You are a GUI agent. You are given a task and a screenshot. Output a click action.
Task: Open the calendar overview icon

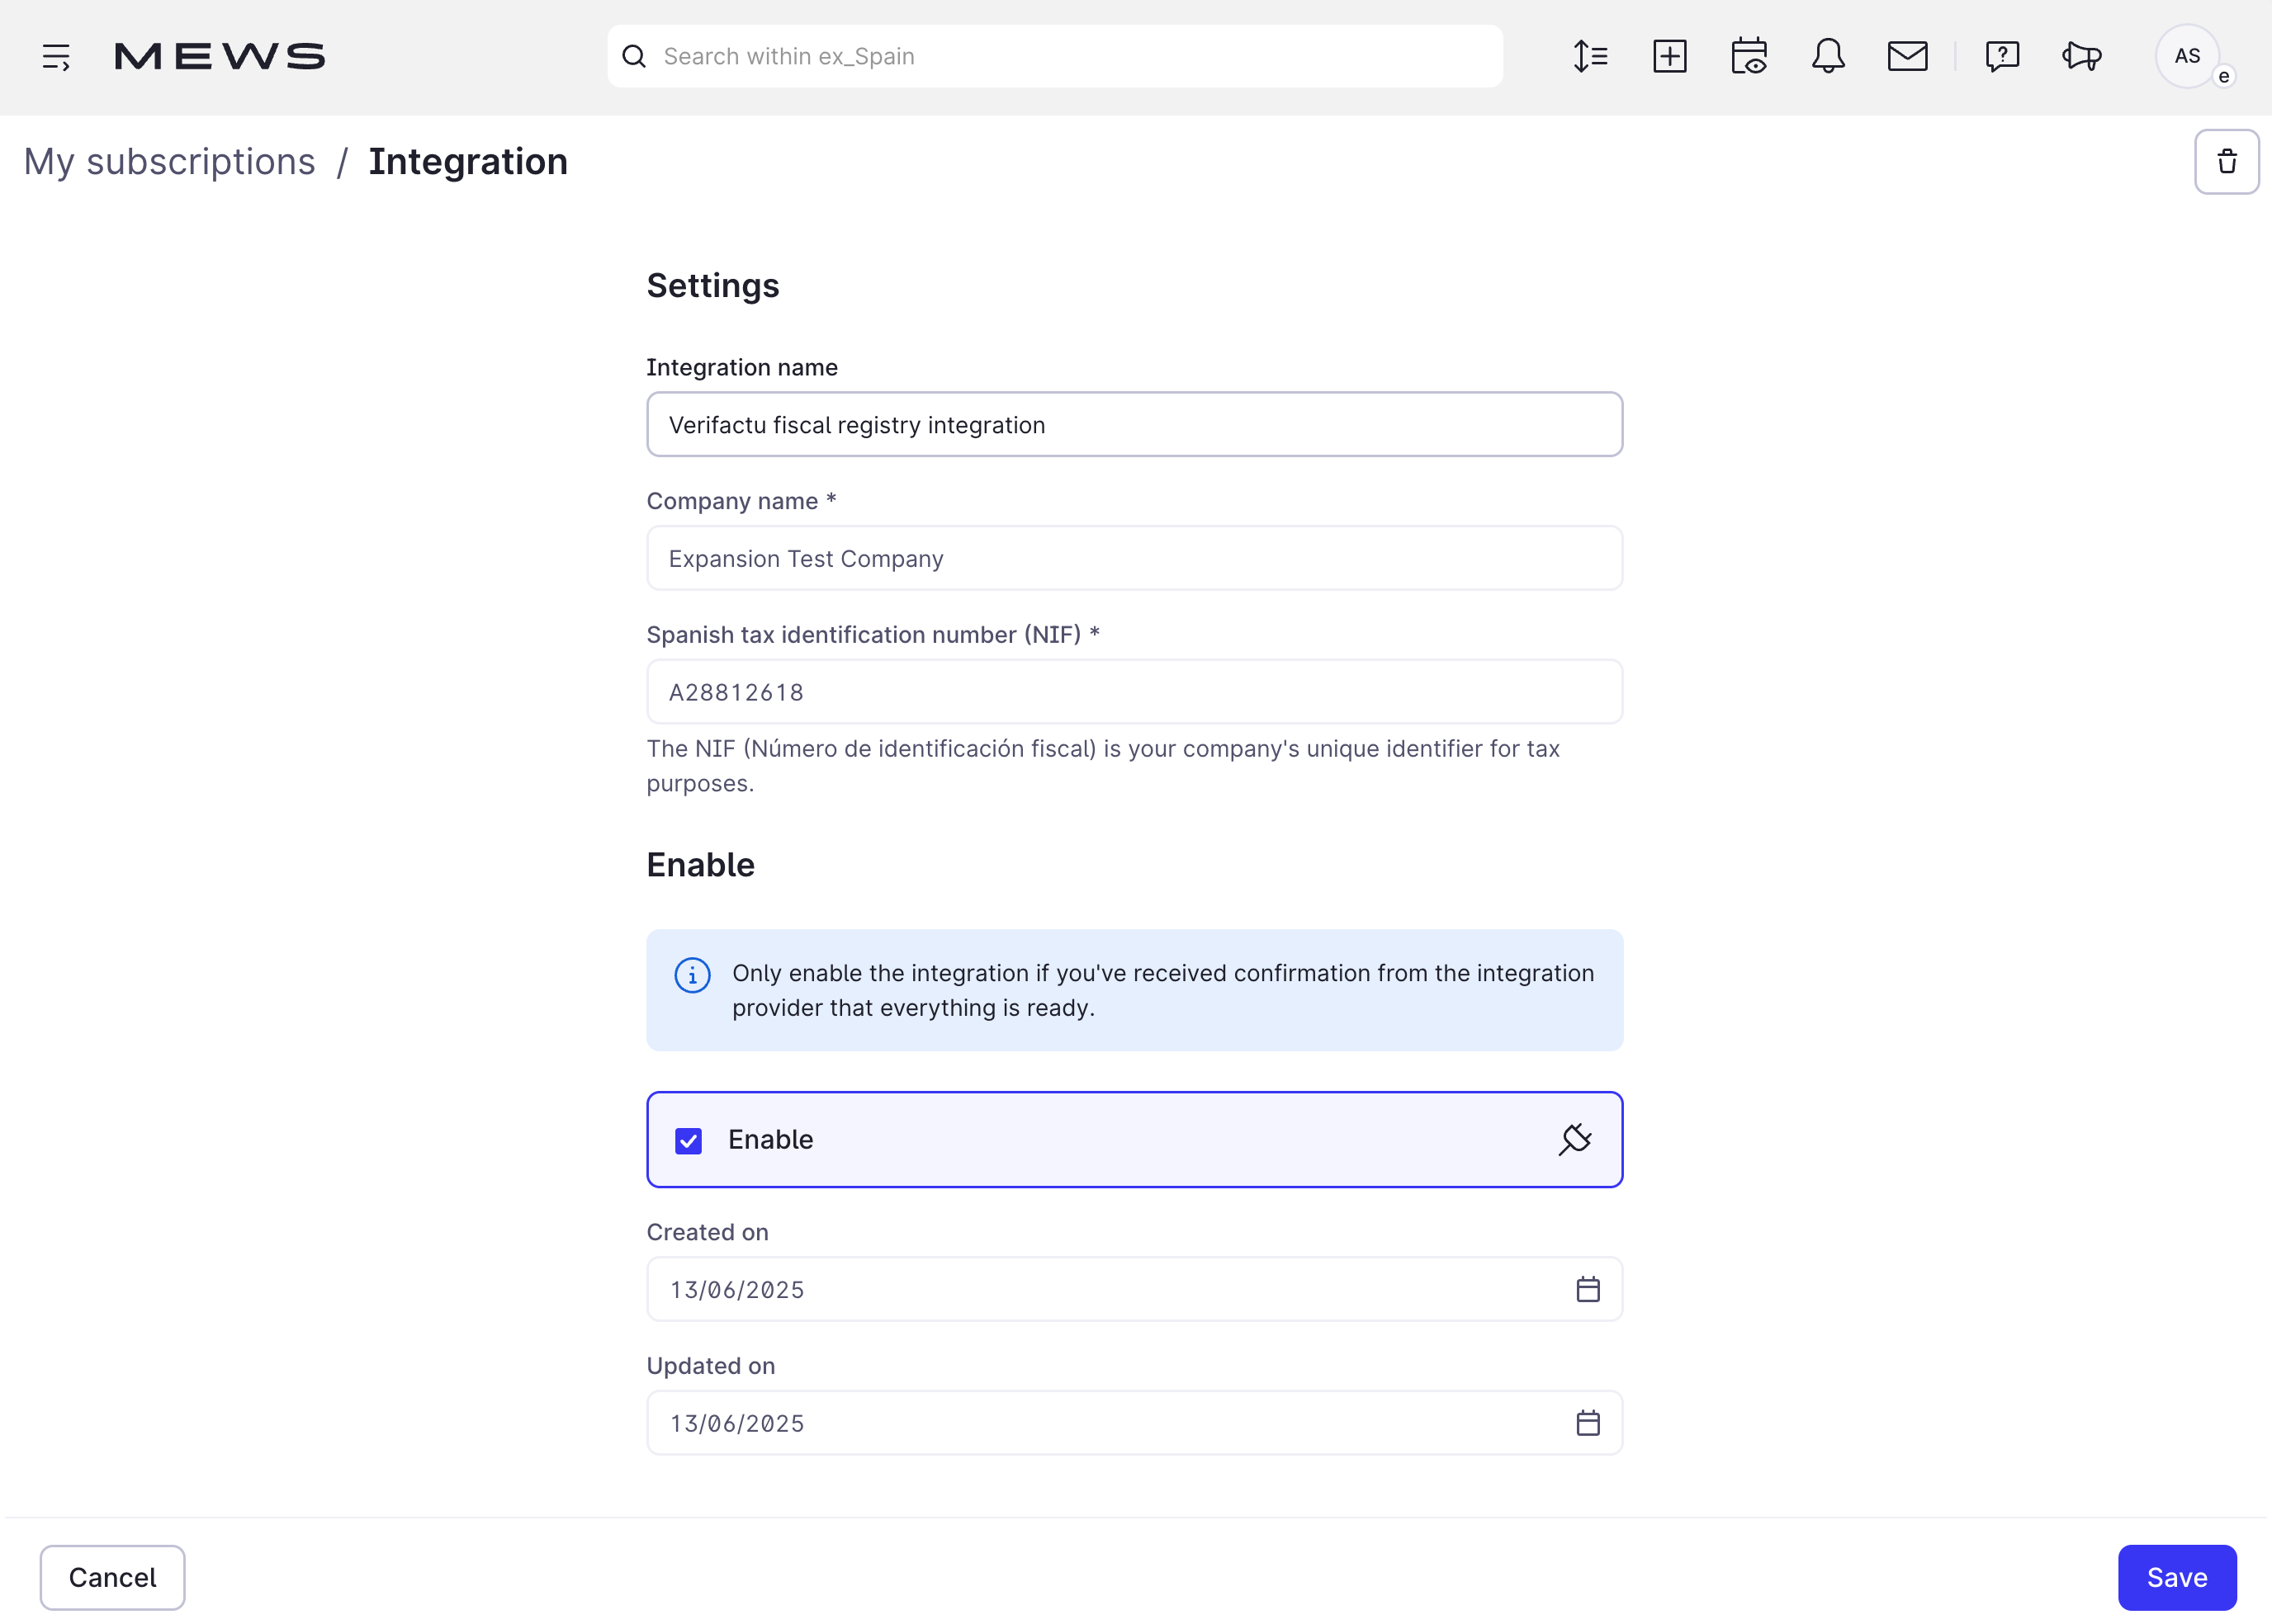pos(1749,56)
